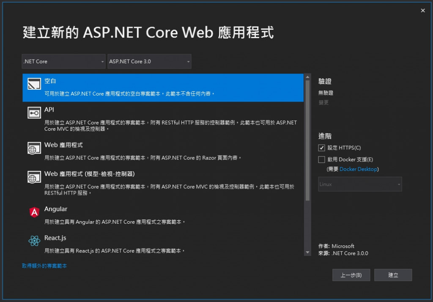
Task: Open the ASP.NET Core 3.0 version dropdown
Action: [149, 61]
